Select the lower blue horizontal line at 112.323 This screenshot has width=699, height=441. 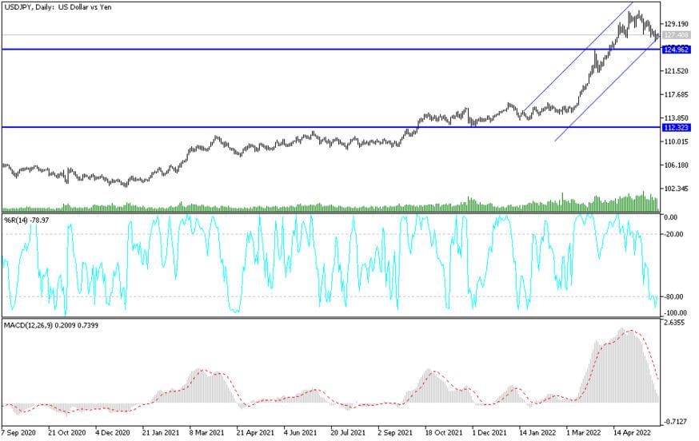click(331, 127)
